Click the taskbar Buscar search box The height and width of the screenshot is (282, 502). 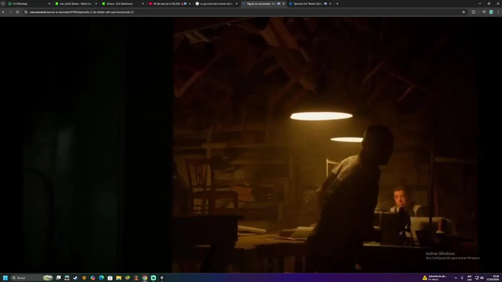(x=32, y=278)
